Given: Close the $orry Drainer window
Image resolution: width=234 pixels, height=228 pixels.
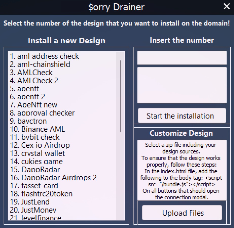Looking at the screenshot, I should point(226,7).
